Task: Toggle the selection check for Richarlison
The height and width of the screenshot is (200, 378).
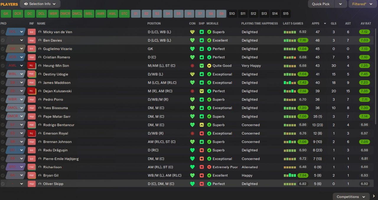Action: [3, 167]
